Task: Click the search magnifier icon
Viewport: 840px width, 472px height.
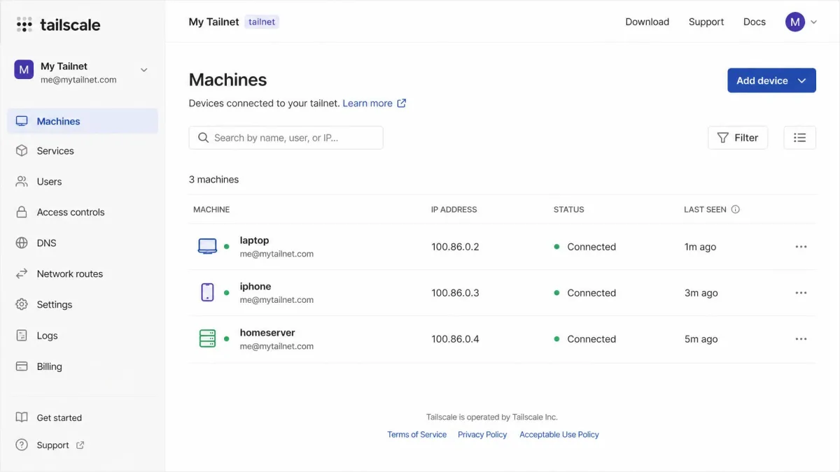Action: coord(204,138)
